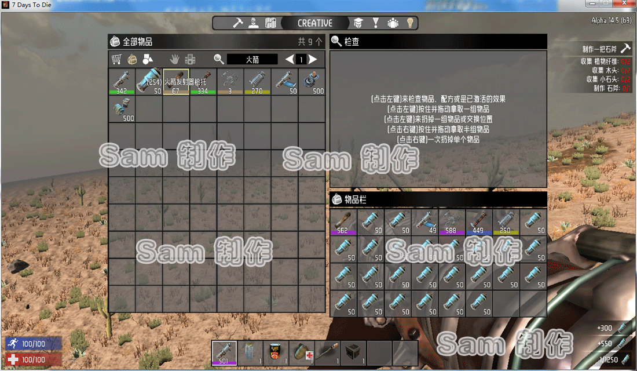637x371 pixels.
Task: Select the toolbelt canned food slot
Action: click(276, 352)
